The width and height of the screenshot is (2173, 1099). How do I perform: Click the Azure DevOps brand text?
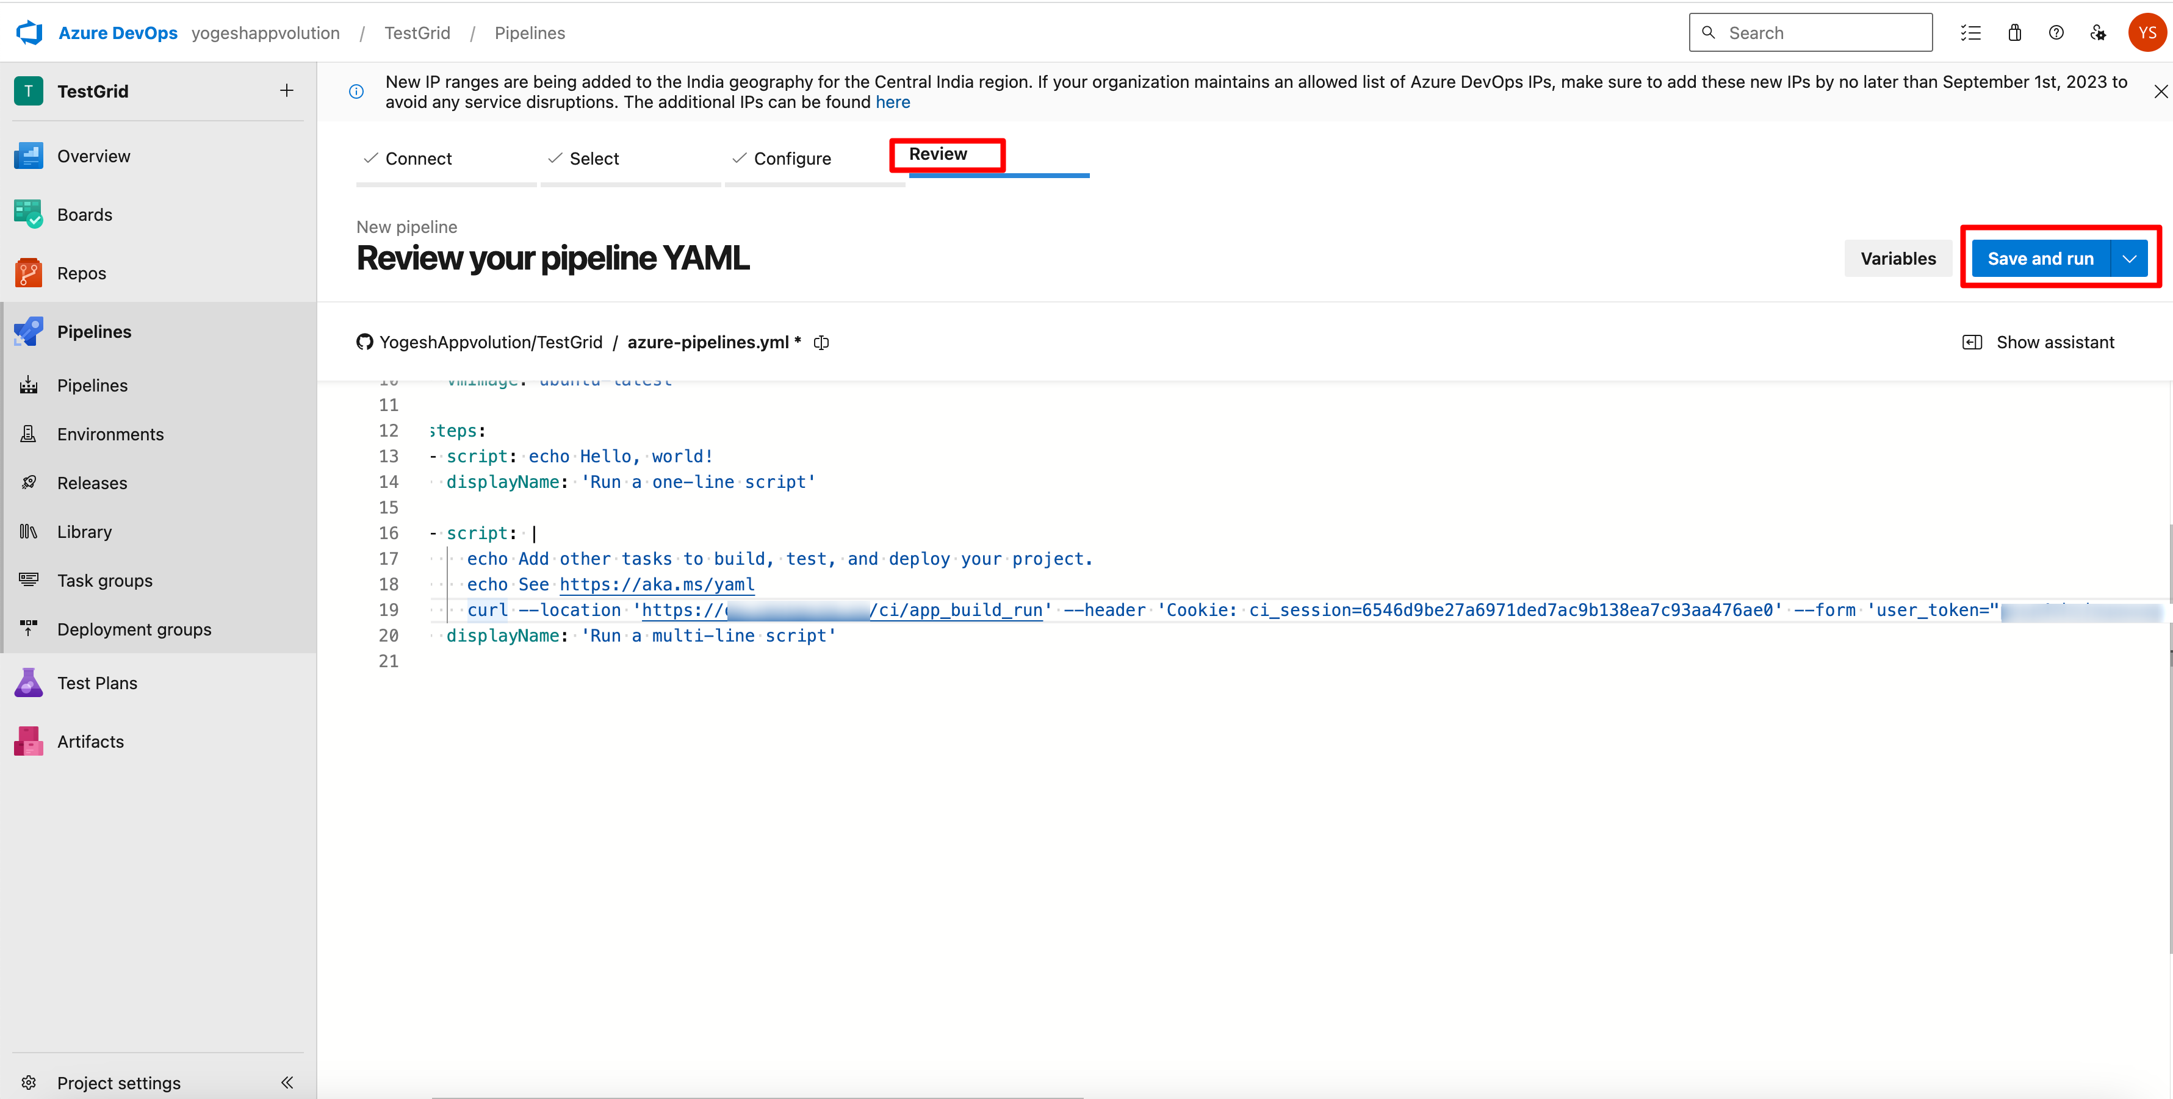pyautogui.click(x=118, y=33)
